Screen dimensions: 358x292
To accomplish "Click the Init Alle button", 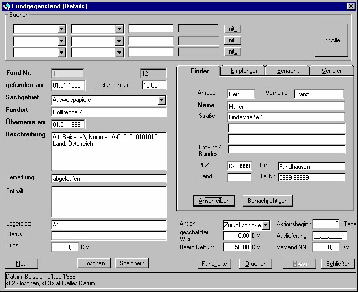I will point(331,40).
